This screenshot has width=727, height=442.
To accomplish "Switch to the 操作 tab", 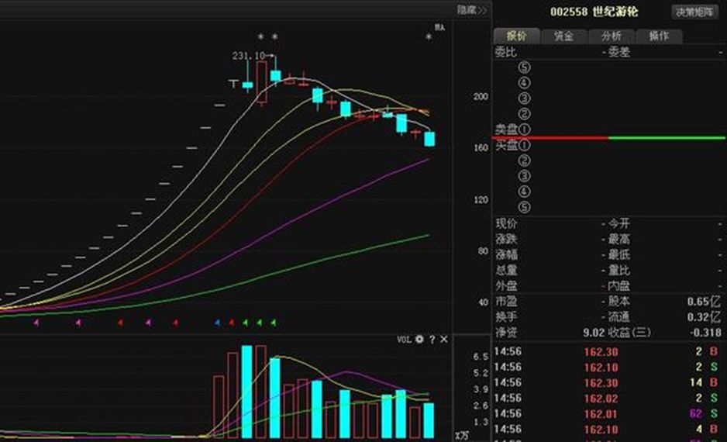I will (658, 36).
